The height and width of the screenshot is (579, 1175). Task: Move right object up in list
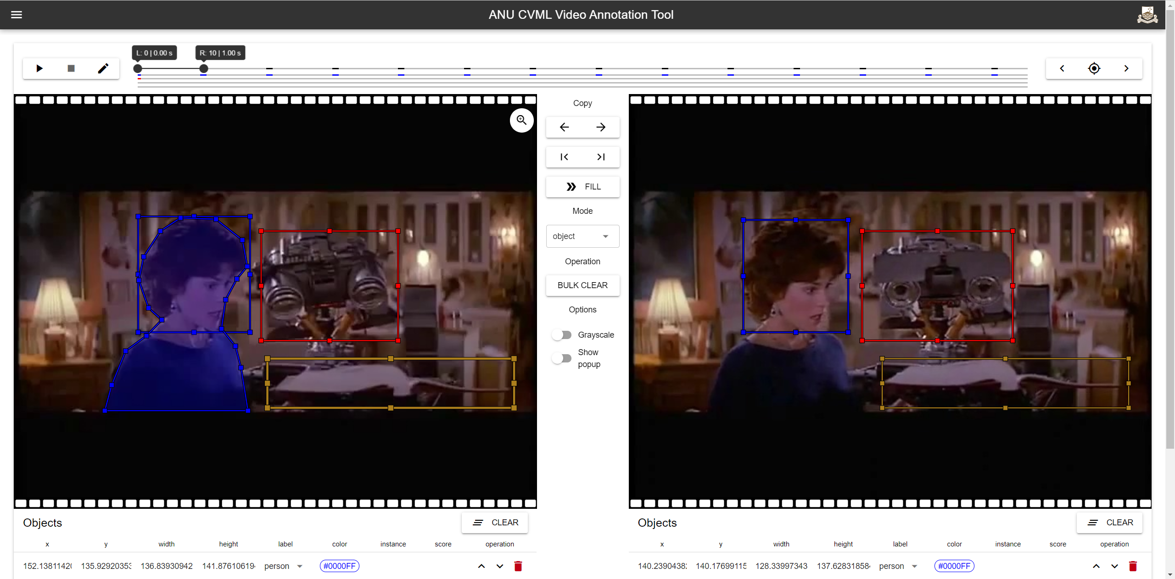[x=1096, y=566]
